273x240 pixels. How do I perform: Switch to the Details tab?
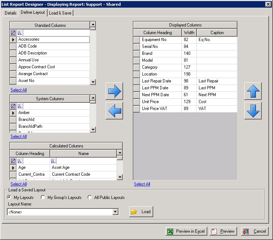click(x=11, y=13)
